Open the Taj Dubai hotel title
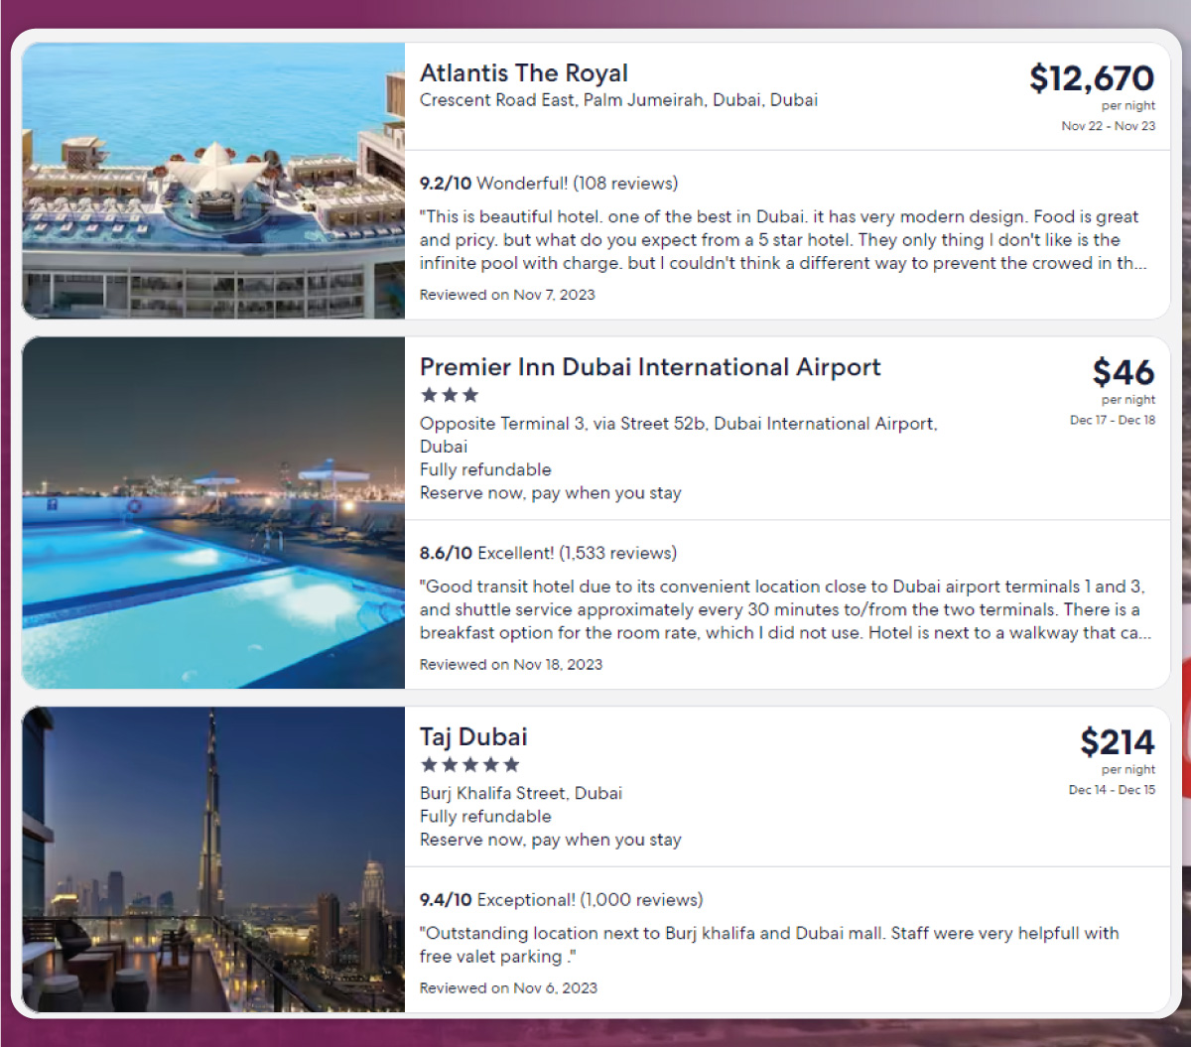This screenshot has width=1191, height=1047. pyautogui.click(x=473, y=737)
